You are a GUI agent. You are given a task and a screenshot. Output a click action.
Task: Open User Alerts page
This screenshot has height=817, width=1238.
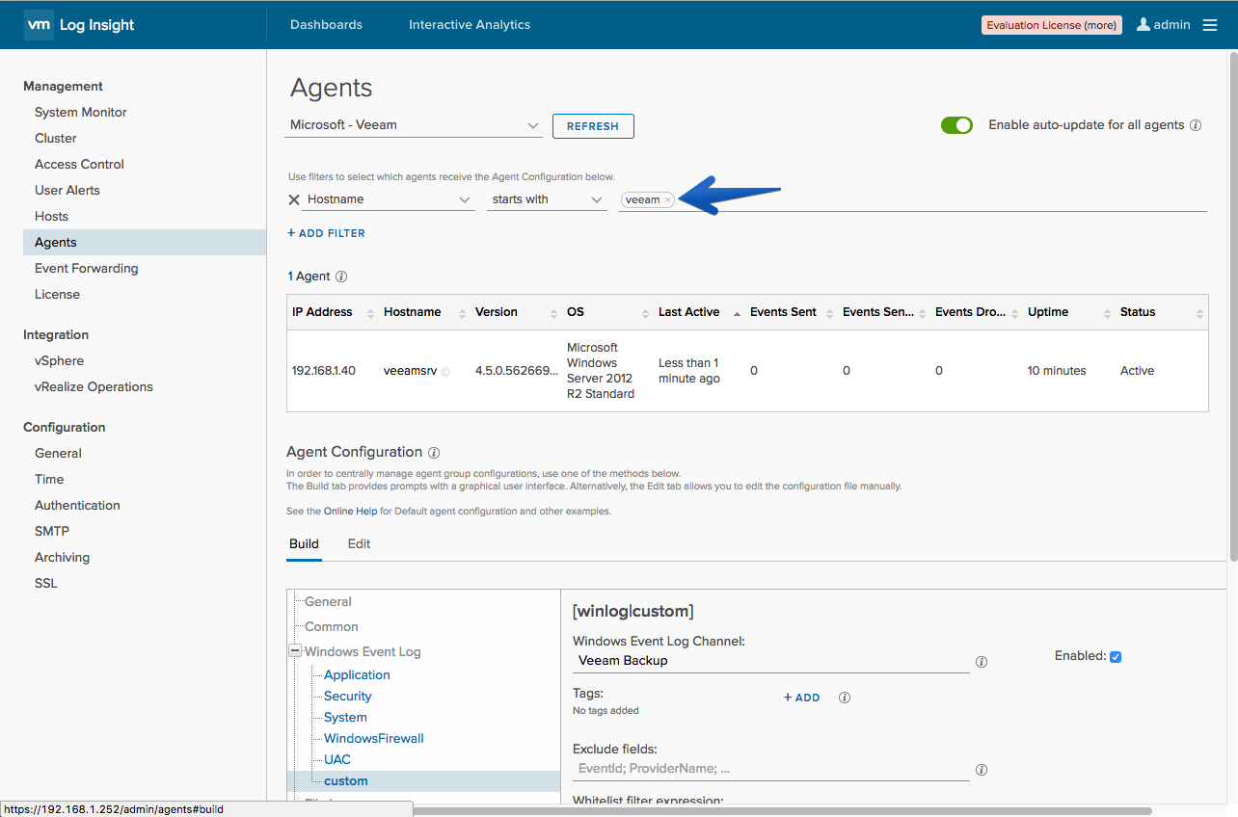[x=67, y=191]
